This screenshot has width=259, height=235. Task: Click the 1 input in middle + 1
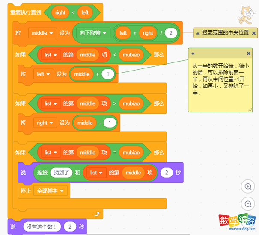[108, 74]
